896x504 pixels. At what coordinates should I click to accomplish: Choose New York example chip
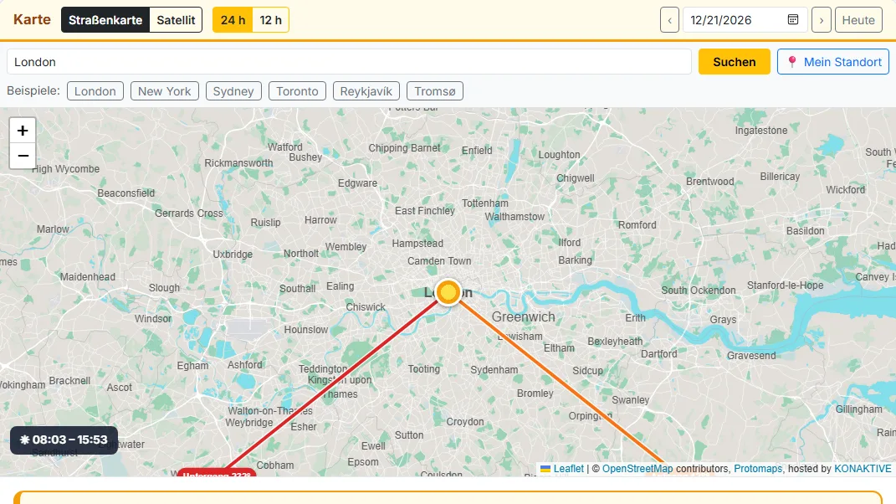[165, 91]
